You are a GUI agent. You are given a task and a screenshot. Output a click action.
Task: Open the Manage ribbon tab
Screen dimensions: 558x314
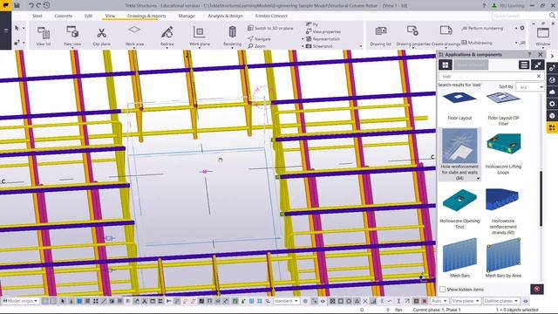pyautogui.click(x=187, y=16)
